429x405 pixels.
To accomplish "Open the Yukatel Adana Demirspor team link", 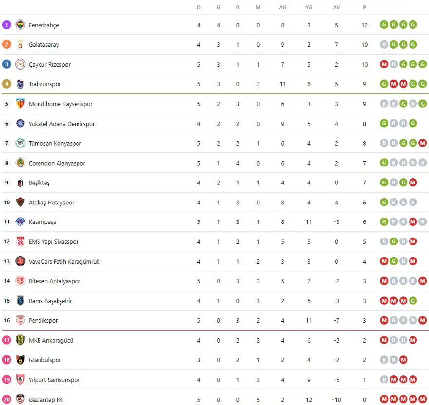I will click(x=61, y=124).
